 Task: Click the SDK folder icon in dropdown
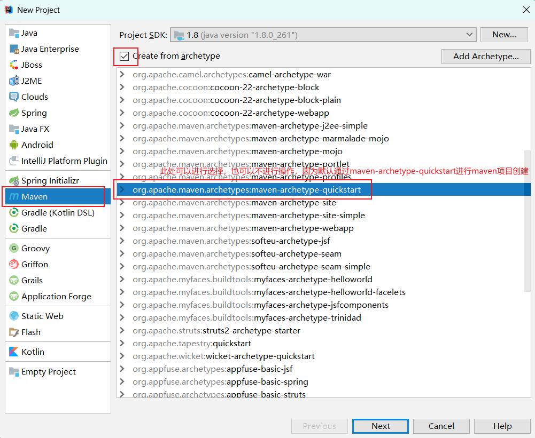[x=179, y=35]
